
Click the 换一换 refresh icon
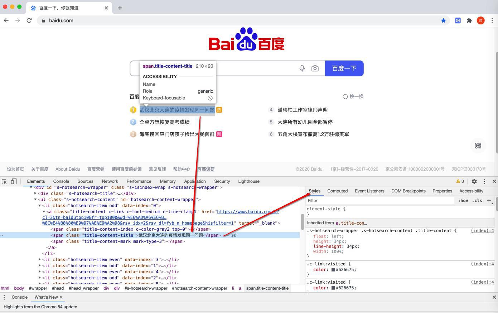[x=345, y=97]
